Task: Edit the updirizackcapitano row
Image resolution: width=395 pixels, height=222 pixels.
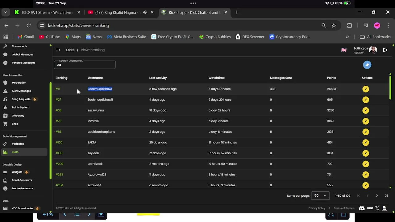Action: tap(366, 132)
